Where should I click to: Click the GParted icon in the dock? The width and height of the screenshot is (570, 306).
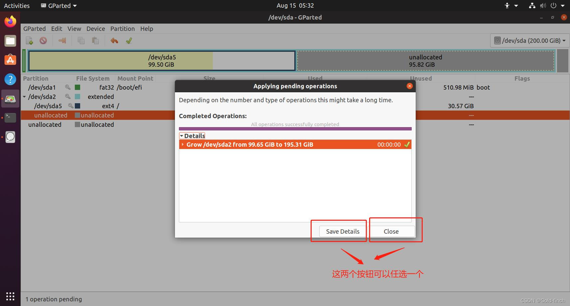pos(10,99)
